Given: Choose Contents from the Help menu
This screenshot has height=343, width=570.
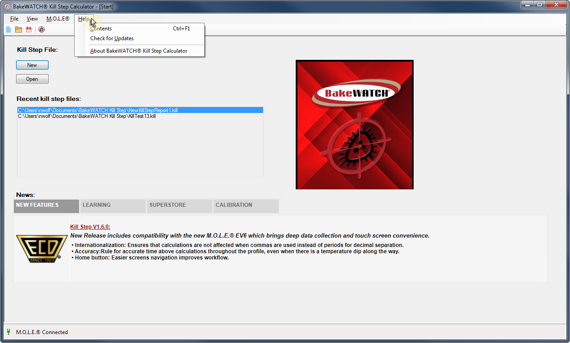Looking at the screenshot, I should click(101, 29).
